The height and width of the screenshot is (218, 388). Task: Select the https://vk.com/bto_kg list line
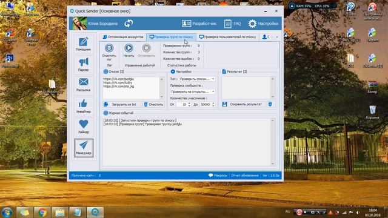[x=119, y=86]
